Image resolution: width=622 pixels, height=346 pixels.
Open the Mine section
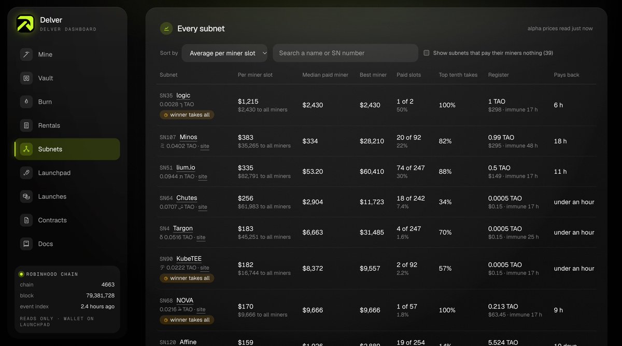tap(67, 54)
